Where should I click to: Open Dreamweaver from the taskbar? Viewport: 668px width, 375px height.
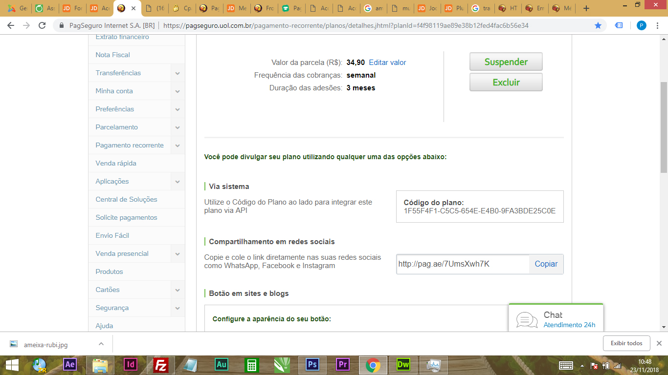403,365
